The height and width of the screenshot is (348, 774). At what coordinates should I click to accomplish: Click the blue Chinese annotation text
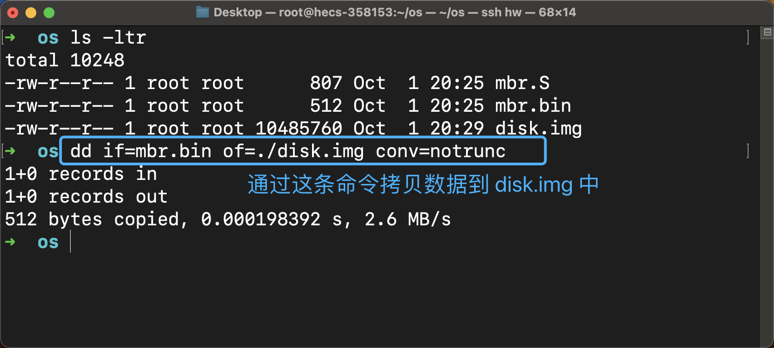[x=423, y=185]
